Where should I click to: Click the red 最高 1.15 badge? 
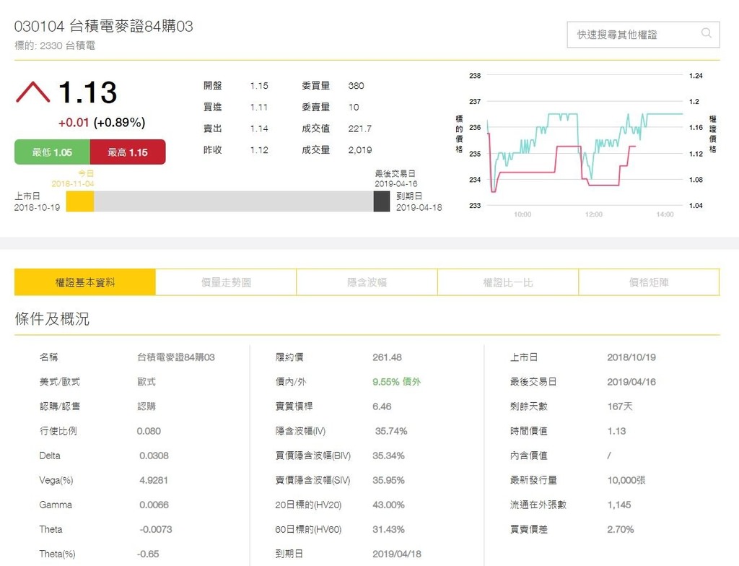(x=127, y=152)
